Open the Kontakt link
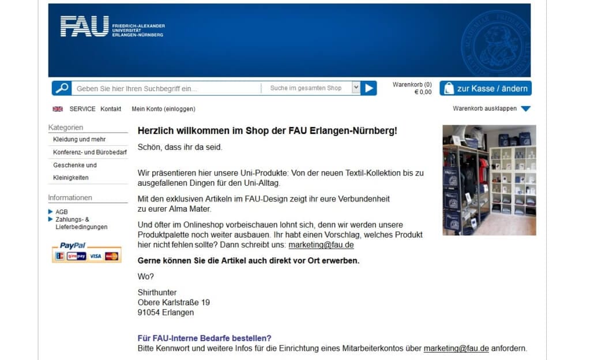Image resolution: width=594 pixels, height=360 pixels. (x=111, y=109)
